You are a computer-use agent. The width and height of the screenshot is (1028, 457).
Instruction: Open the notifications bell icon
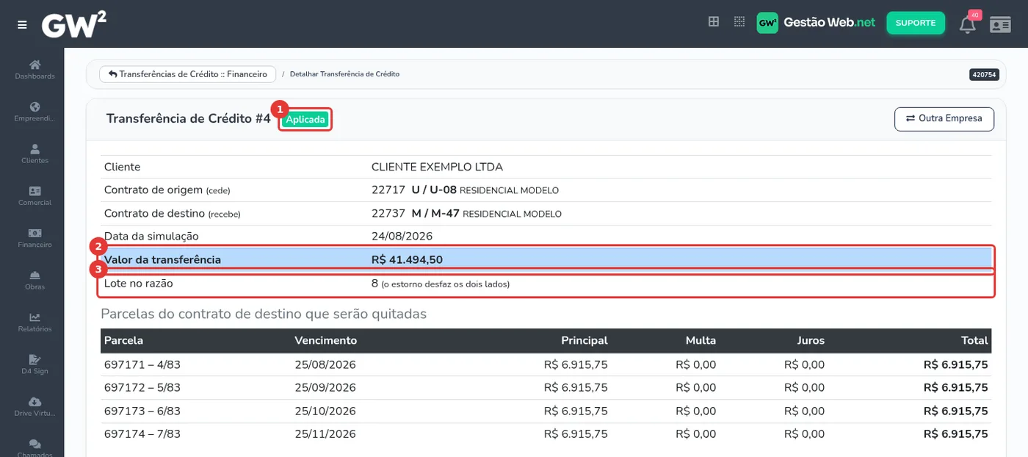click(968, 24)
